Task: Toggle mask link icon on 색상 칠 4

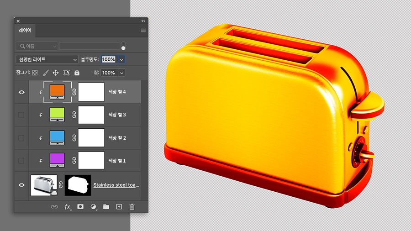Action: [74, 92]
